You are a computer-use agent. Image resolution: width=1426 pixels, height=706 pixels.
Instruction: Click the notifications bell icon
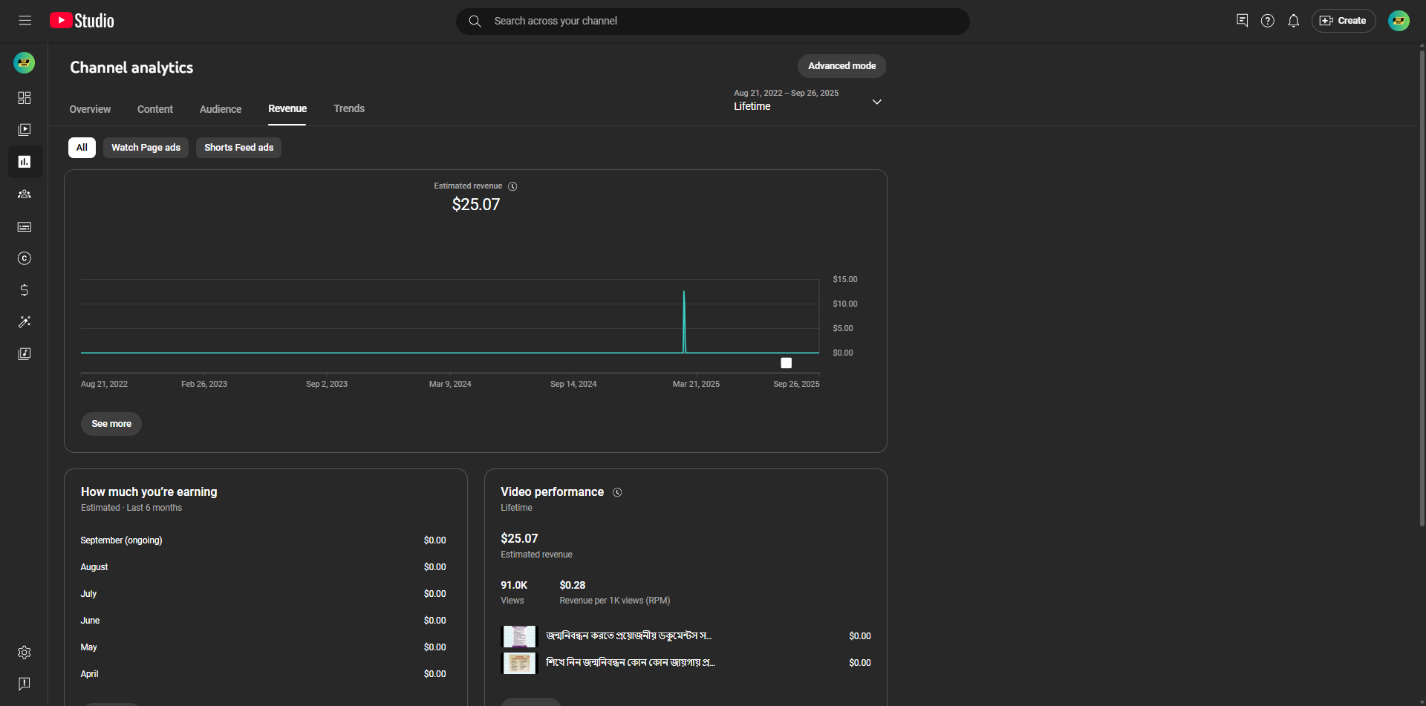(x=1293, y=21)
